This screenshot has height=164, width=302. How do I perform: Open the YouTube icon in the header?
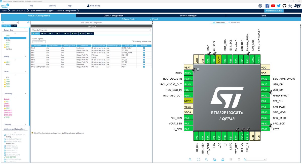[273, 6]
